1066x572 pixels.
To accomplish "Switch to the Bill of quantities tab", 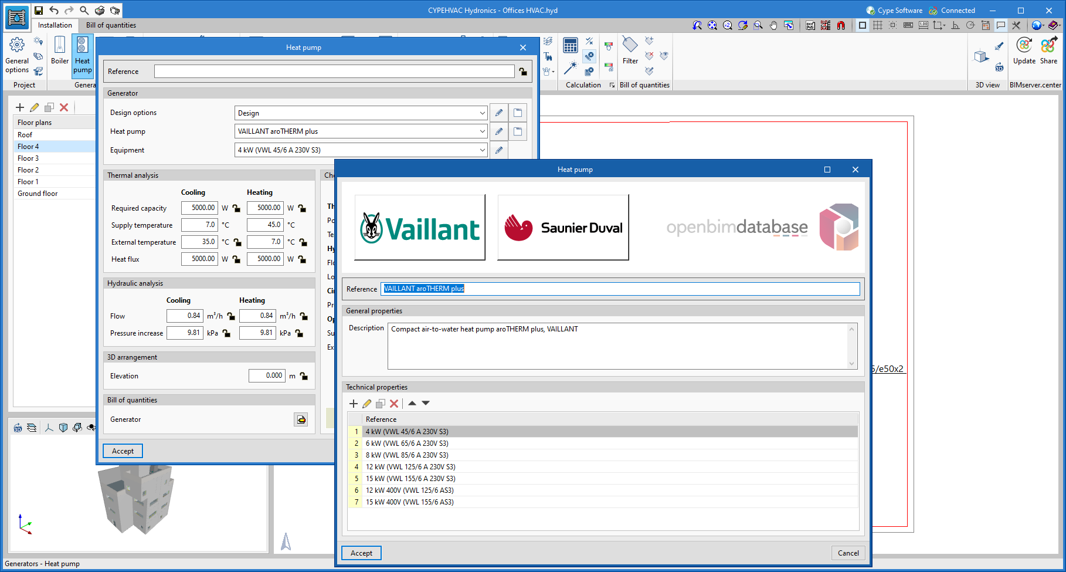I will pyautogui.click(x=111, y=25).
